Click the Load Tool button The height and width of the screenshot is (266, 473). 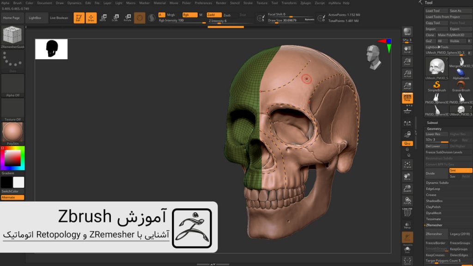tap(436, 11)
